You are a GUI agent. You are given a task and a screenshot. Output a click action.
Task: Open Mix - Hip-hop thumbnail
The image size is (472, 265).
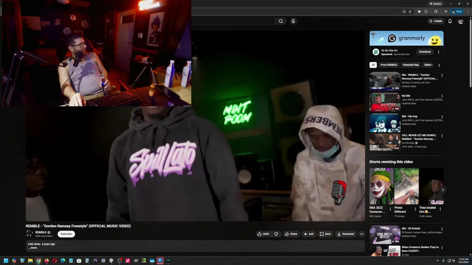[385, 123]
